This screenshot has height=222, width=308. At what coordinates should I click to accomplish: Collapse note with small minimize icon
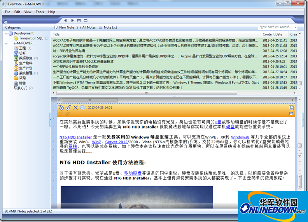coord(291,114)
